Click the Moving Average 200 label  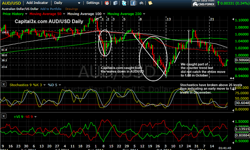tap(124, 14)
